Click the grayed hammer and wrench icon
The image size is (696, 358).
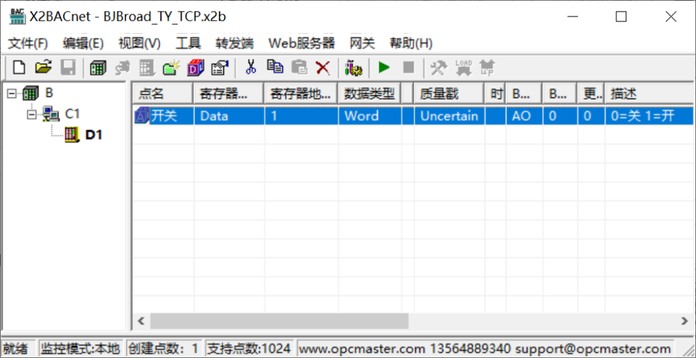tap(440, 68)
